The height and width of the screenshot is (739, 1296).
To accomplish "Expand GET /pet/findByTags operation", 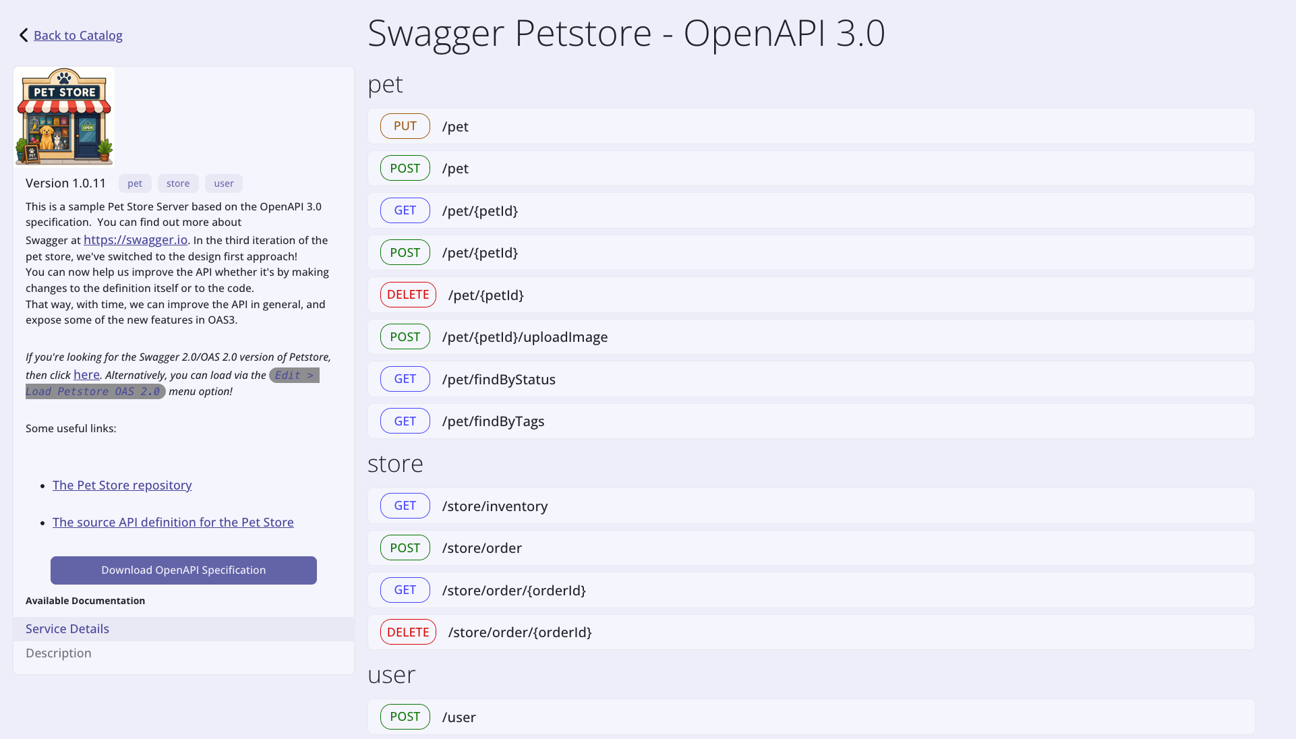I will [811, 421].
